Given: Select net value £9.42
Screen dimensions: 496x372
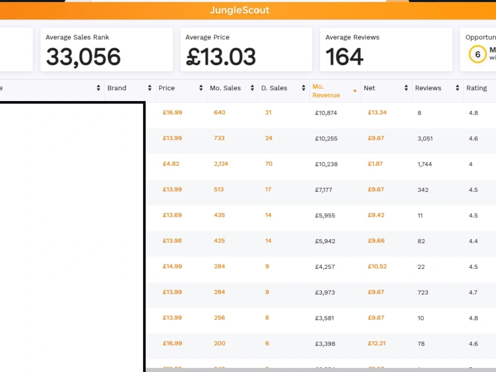Looking at the screenshot, I should (x=376, y=215).
